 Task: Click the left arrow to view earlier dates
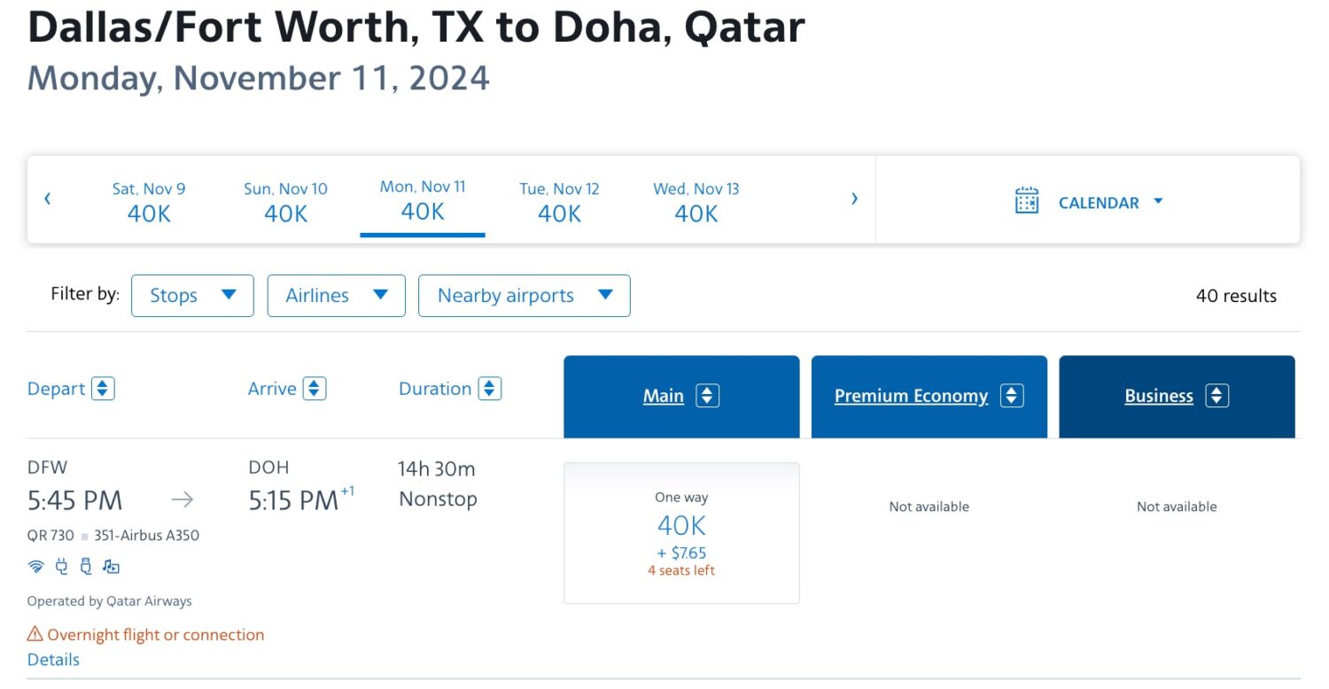[47, 198]
